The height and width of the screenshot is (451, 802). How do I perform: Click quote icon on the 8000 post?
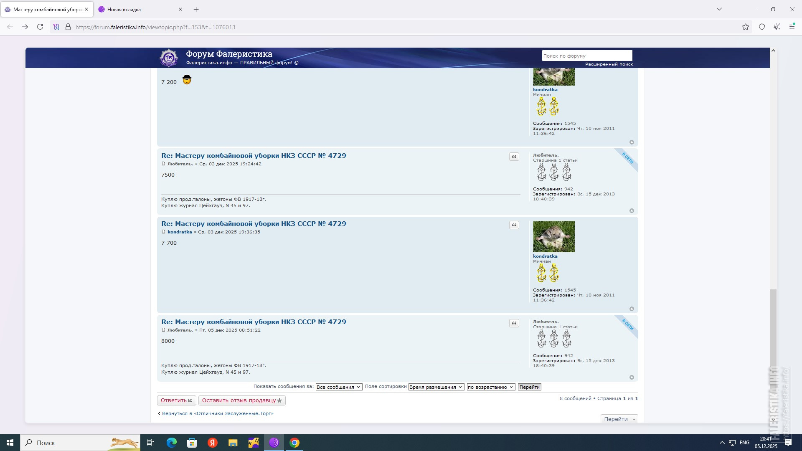tap(514, 323)
